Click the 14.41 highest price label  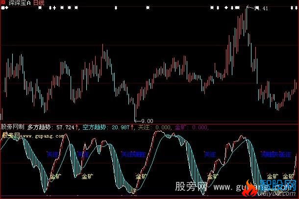[x=261, y=8]
